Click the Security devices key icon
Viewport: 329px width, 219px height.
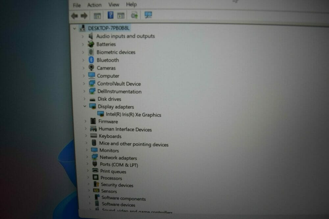coord(96,184)
